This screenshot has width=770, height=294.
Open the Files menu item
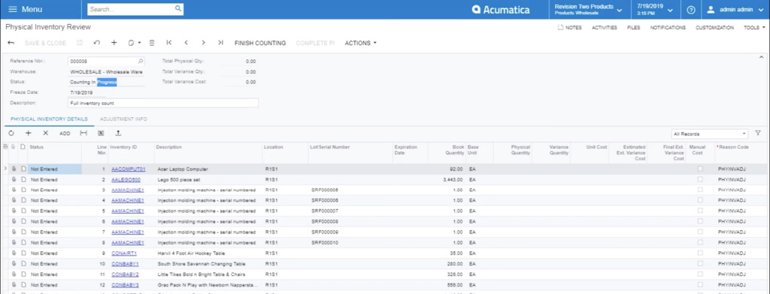(x=633, y=28)
